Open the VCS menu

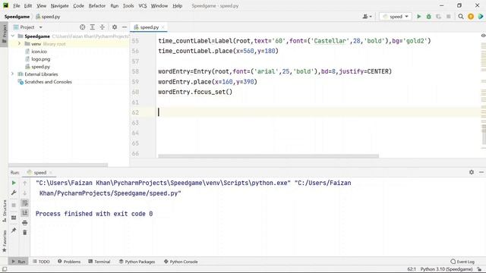point(143,5)
